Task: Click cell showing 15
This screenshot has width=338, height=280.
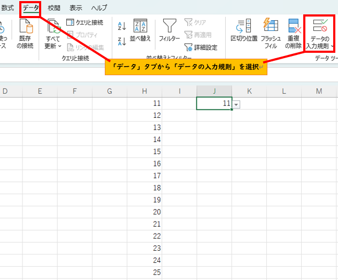Action: (x=144, y=151)
